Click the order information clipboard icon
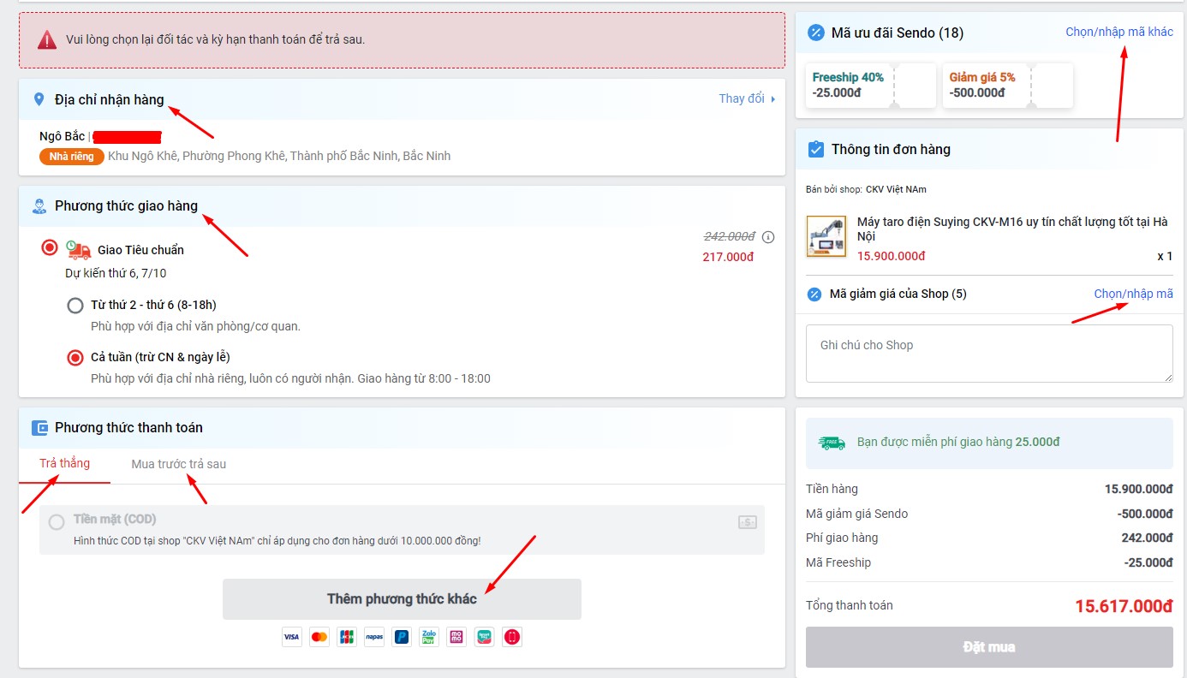1187x678 pixels. 816,149
